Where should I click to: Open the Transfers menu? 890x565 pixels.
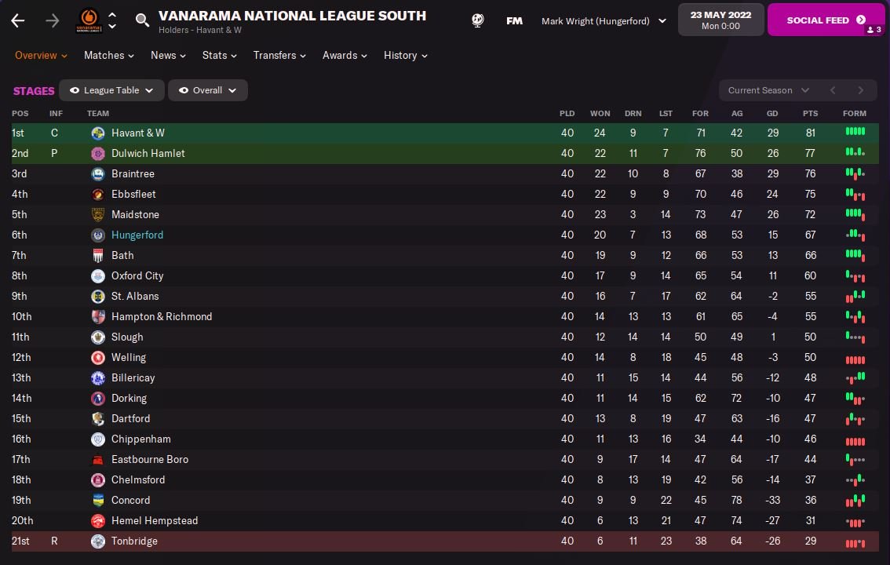pos(279,55)
